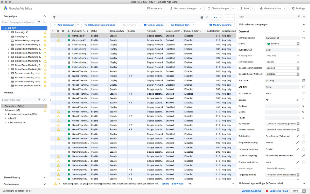The image size is (310, 194).
Task: Edit Content exclusions with pencil icon
Action: click(x=298, y=162)
